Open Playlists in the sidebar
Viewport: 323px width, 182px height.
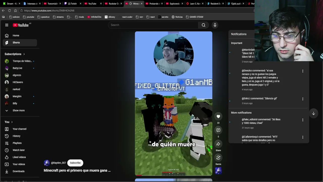coord(20,143)
